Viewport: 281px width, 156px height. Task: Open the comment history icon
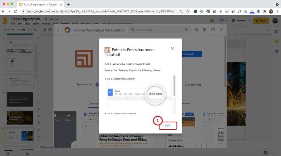(x=212, y=21)
